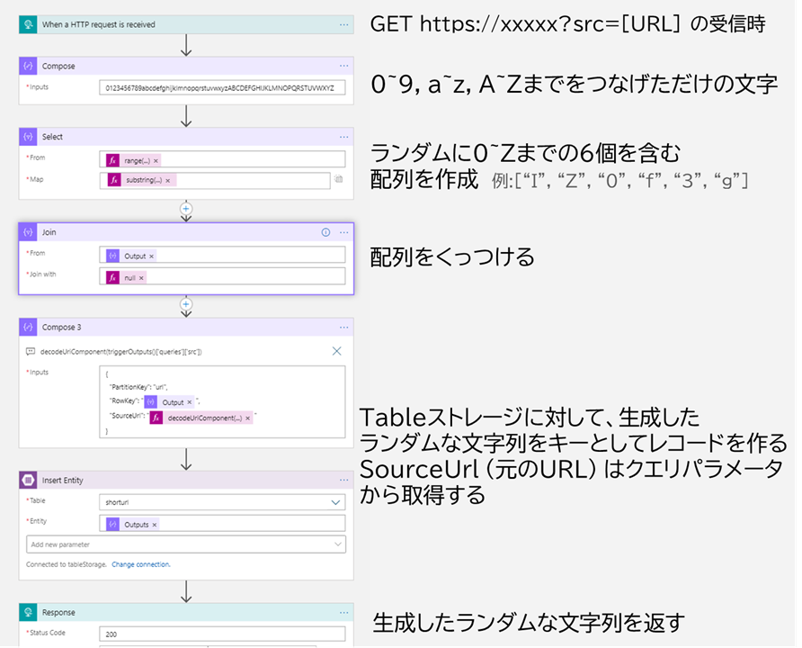
Task: Switch Select Map to text mode icon
Action: click(339, 179)
